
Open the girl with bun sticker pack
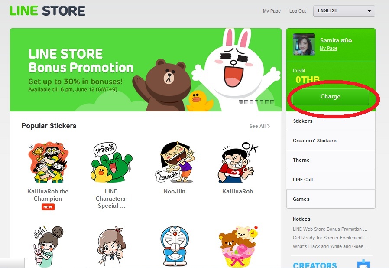48,246
